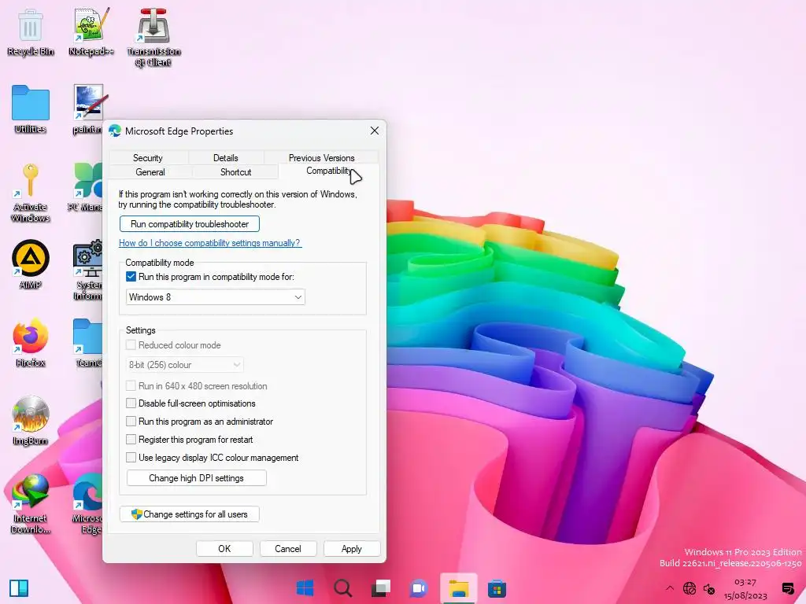Viewport: 806px width, 604px height.
Task: Confirm with the OK button
Action: (224, 548)
